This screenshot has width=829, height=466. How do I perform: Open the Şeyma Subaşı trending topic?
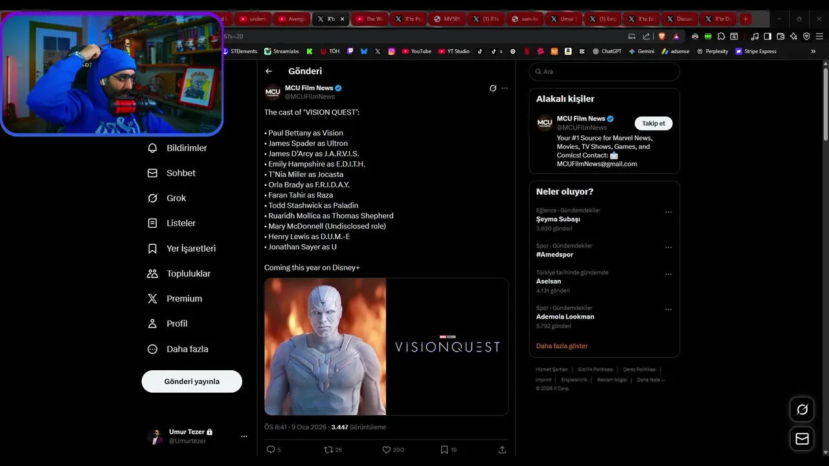(558, 219)
